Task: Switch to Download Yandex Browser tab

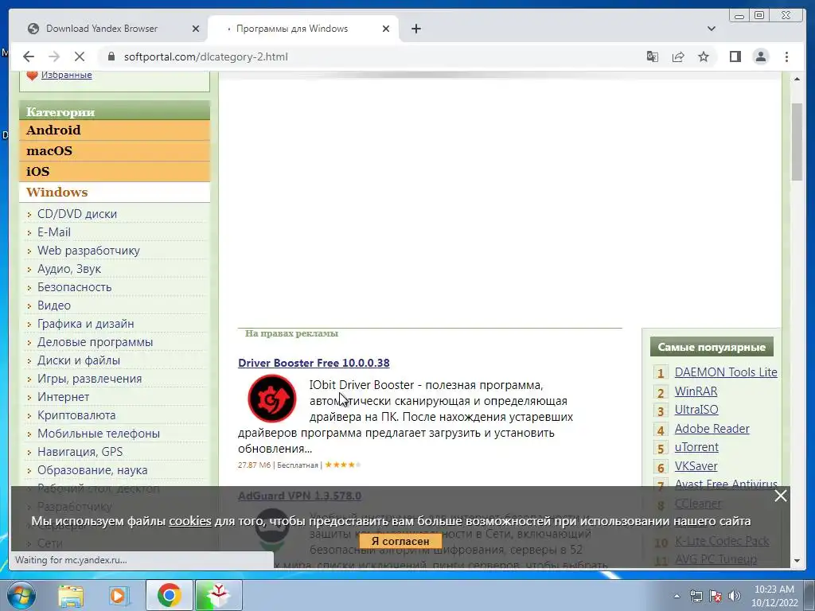Action: click(x=102, y=29)
